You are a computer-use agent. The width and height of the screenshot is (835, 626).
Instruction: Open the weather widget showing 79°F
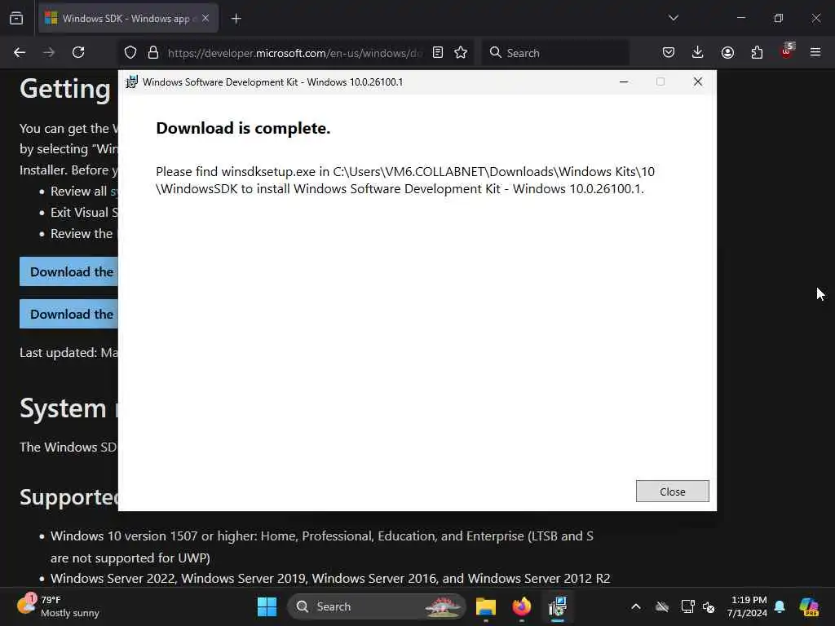pyautogui.click(x=59, y=606)
